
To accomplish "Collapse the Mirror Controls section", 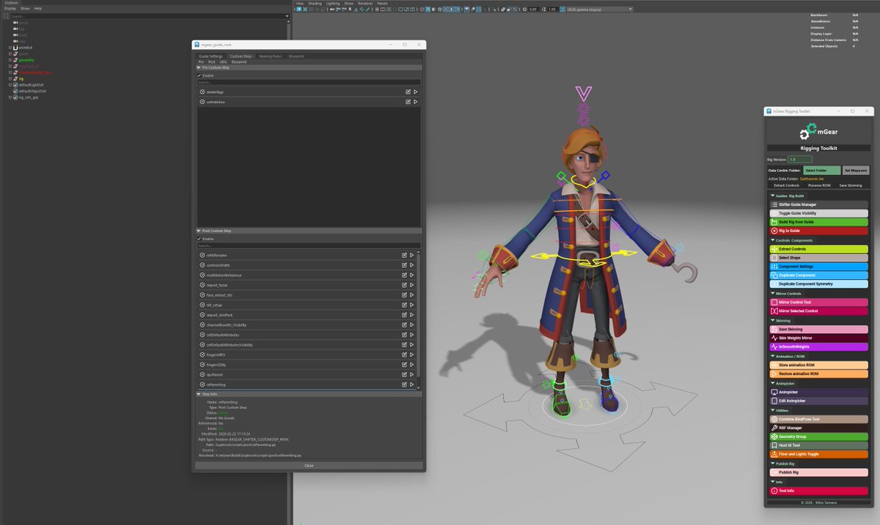I will point(772,293).
